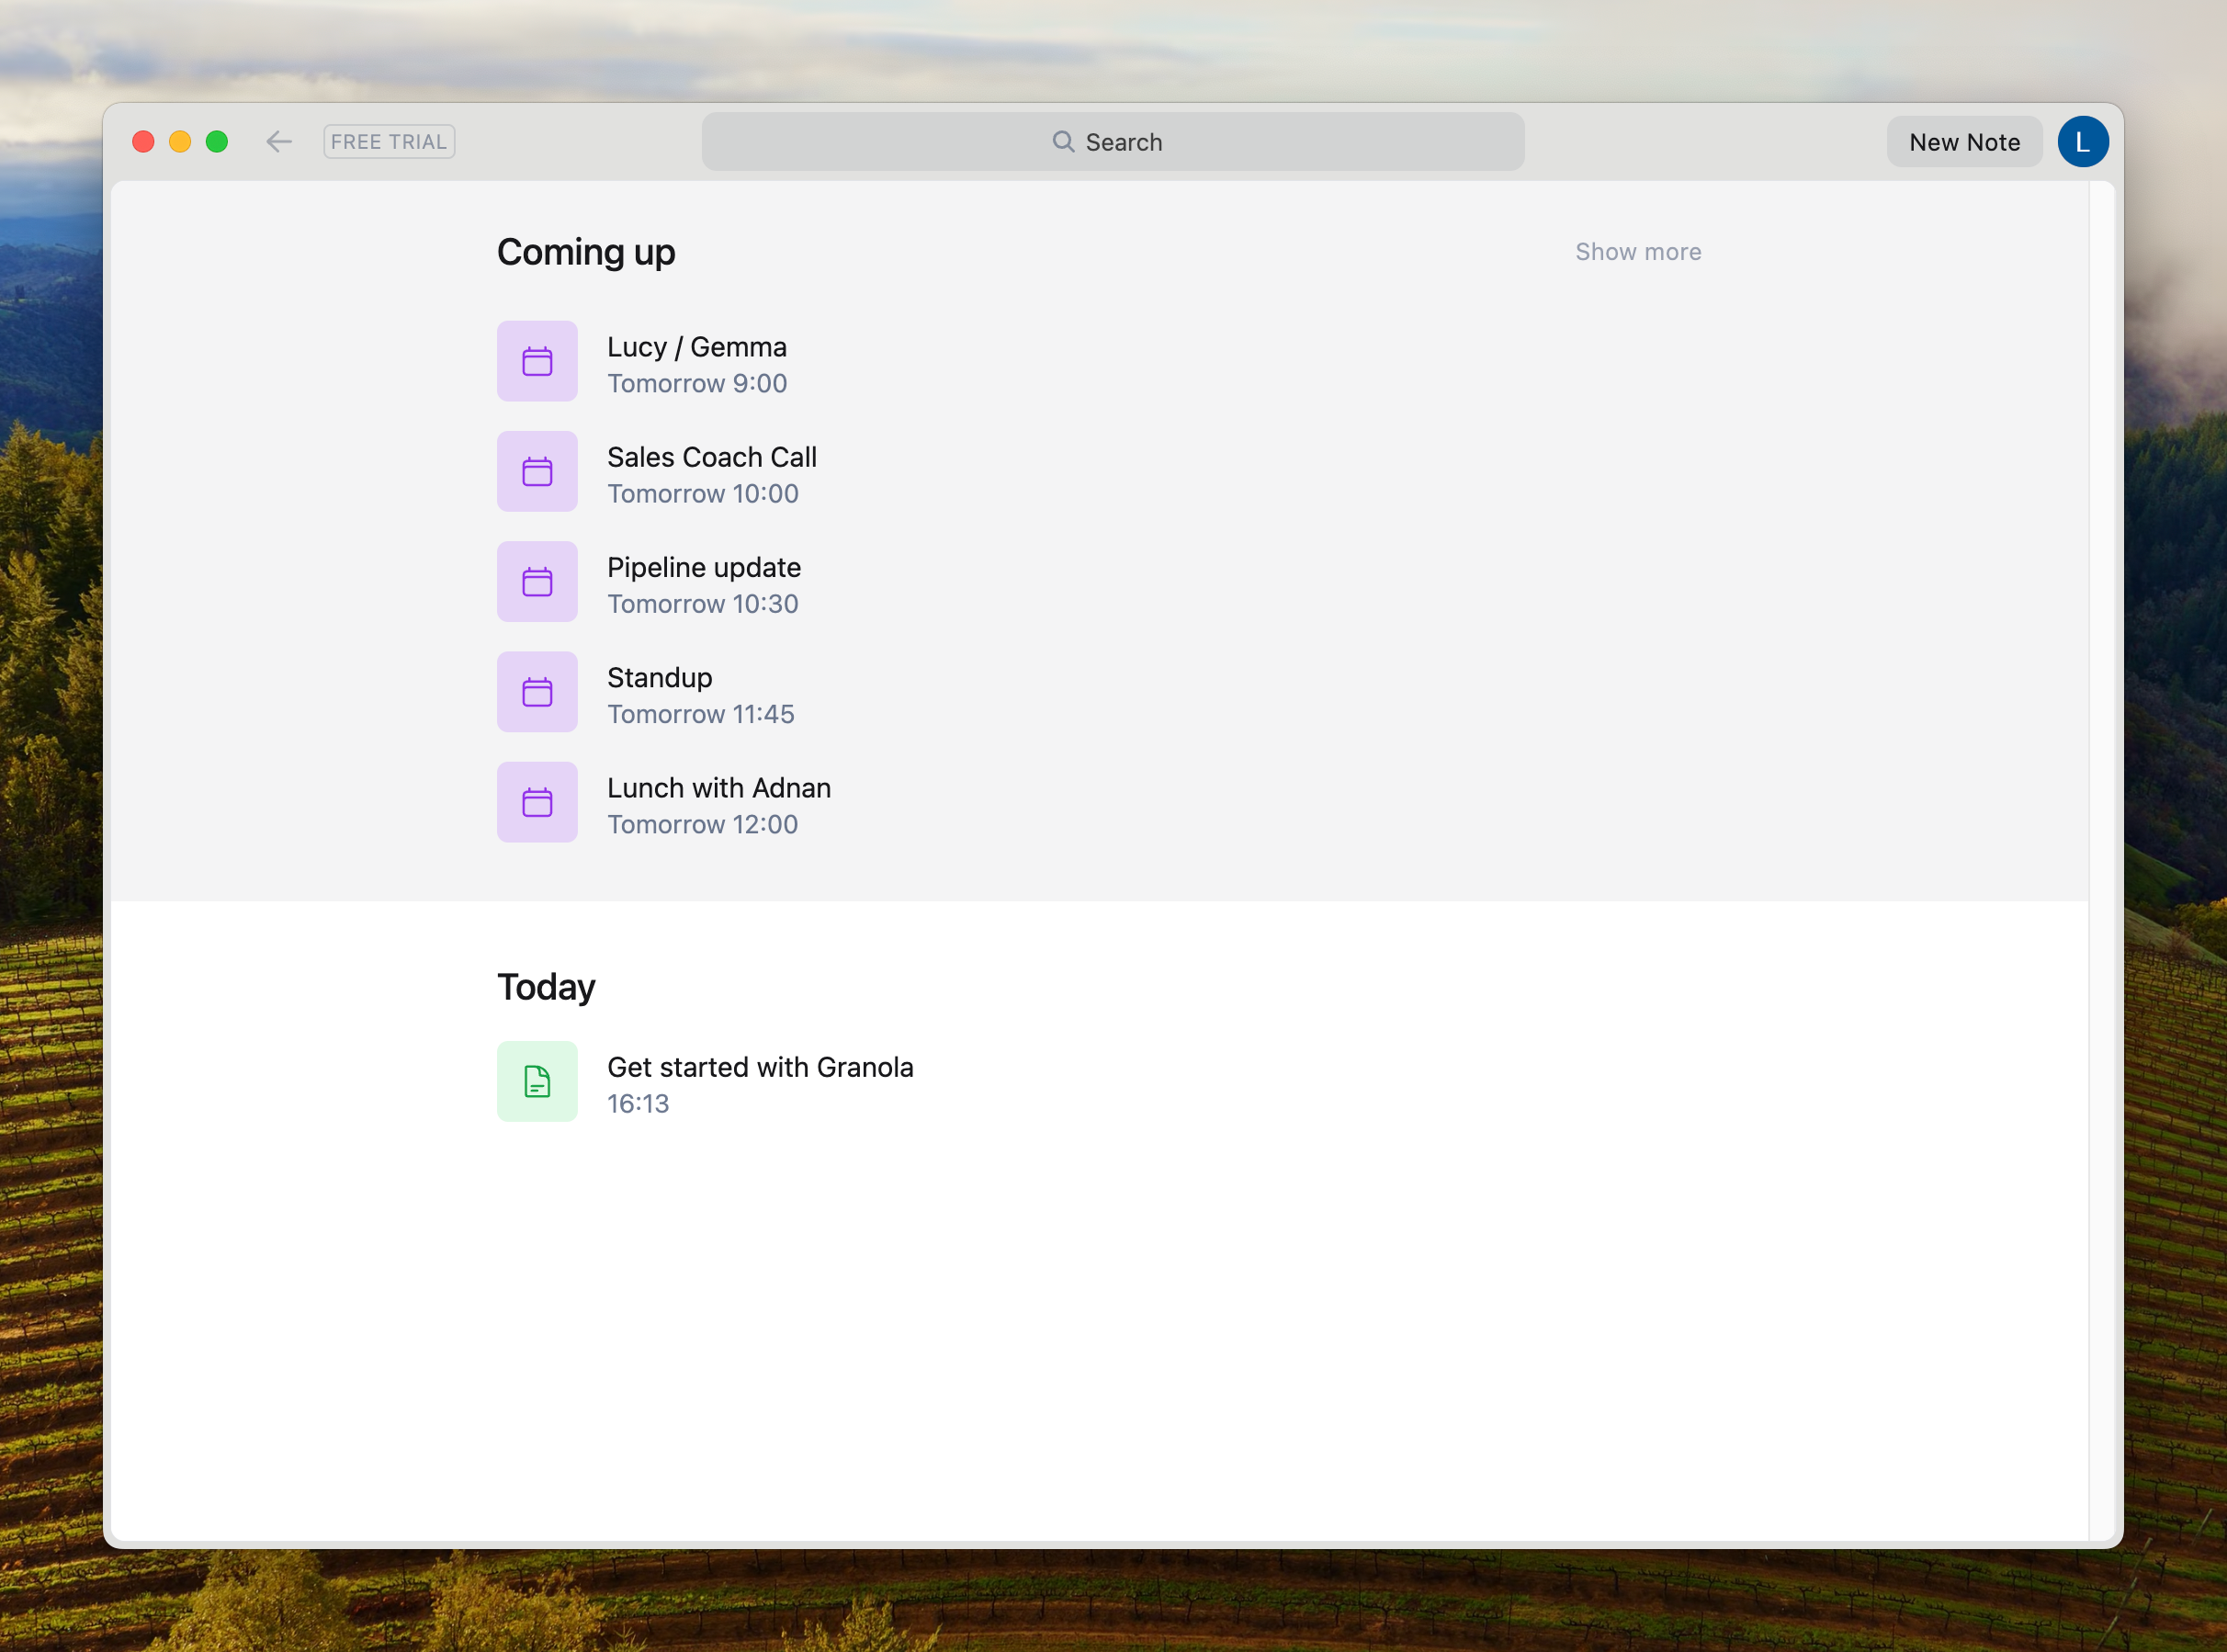Screen dimensions: 2227x1652
Task: Open the blue L profile avatar
Action: 2083,142
